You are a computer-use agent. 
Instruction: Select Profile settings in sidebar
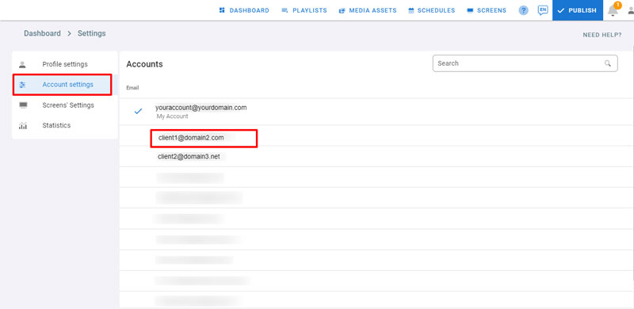(x=65, y=64)
